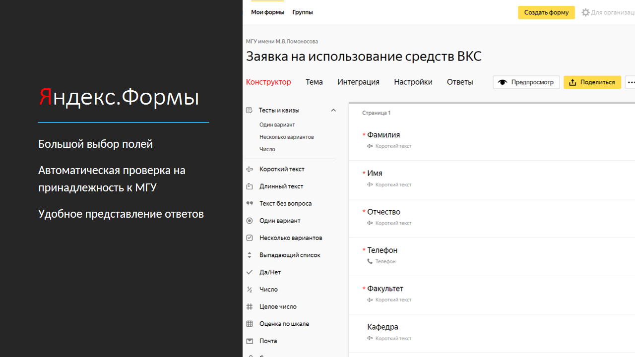Image resolution: width=635 pixels, height=357 pixels.
Task: Click the short text type icon under Кафедра
Action: (370, 338)
